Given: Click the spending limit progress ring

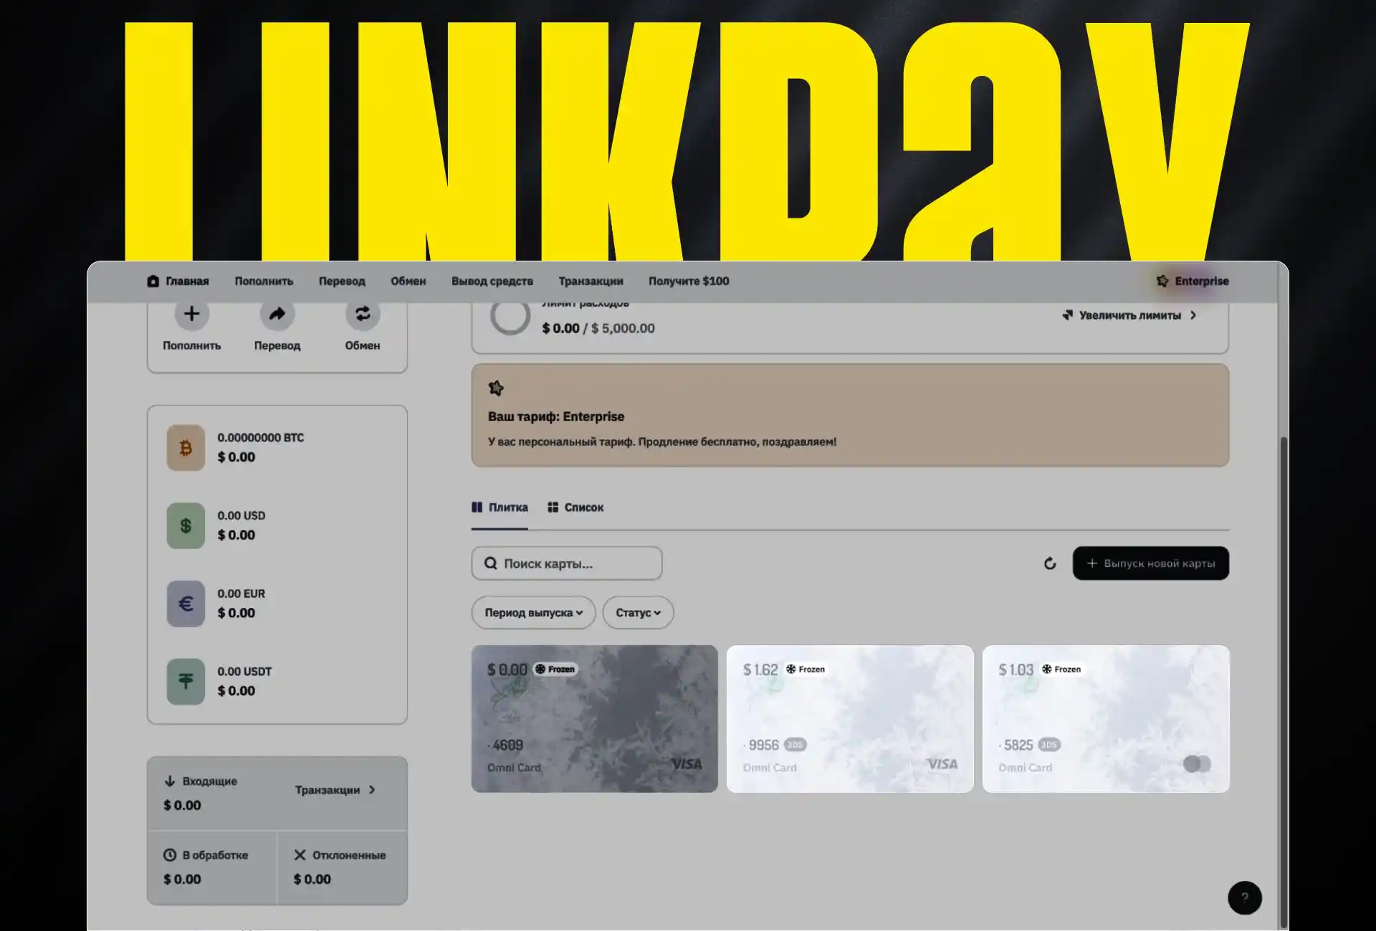Looking at the screenshot, I should tap(510, 316).
